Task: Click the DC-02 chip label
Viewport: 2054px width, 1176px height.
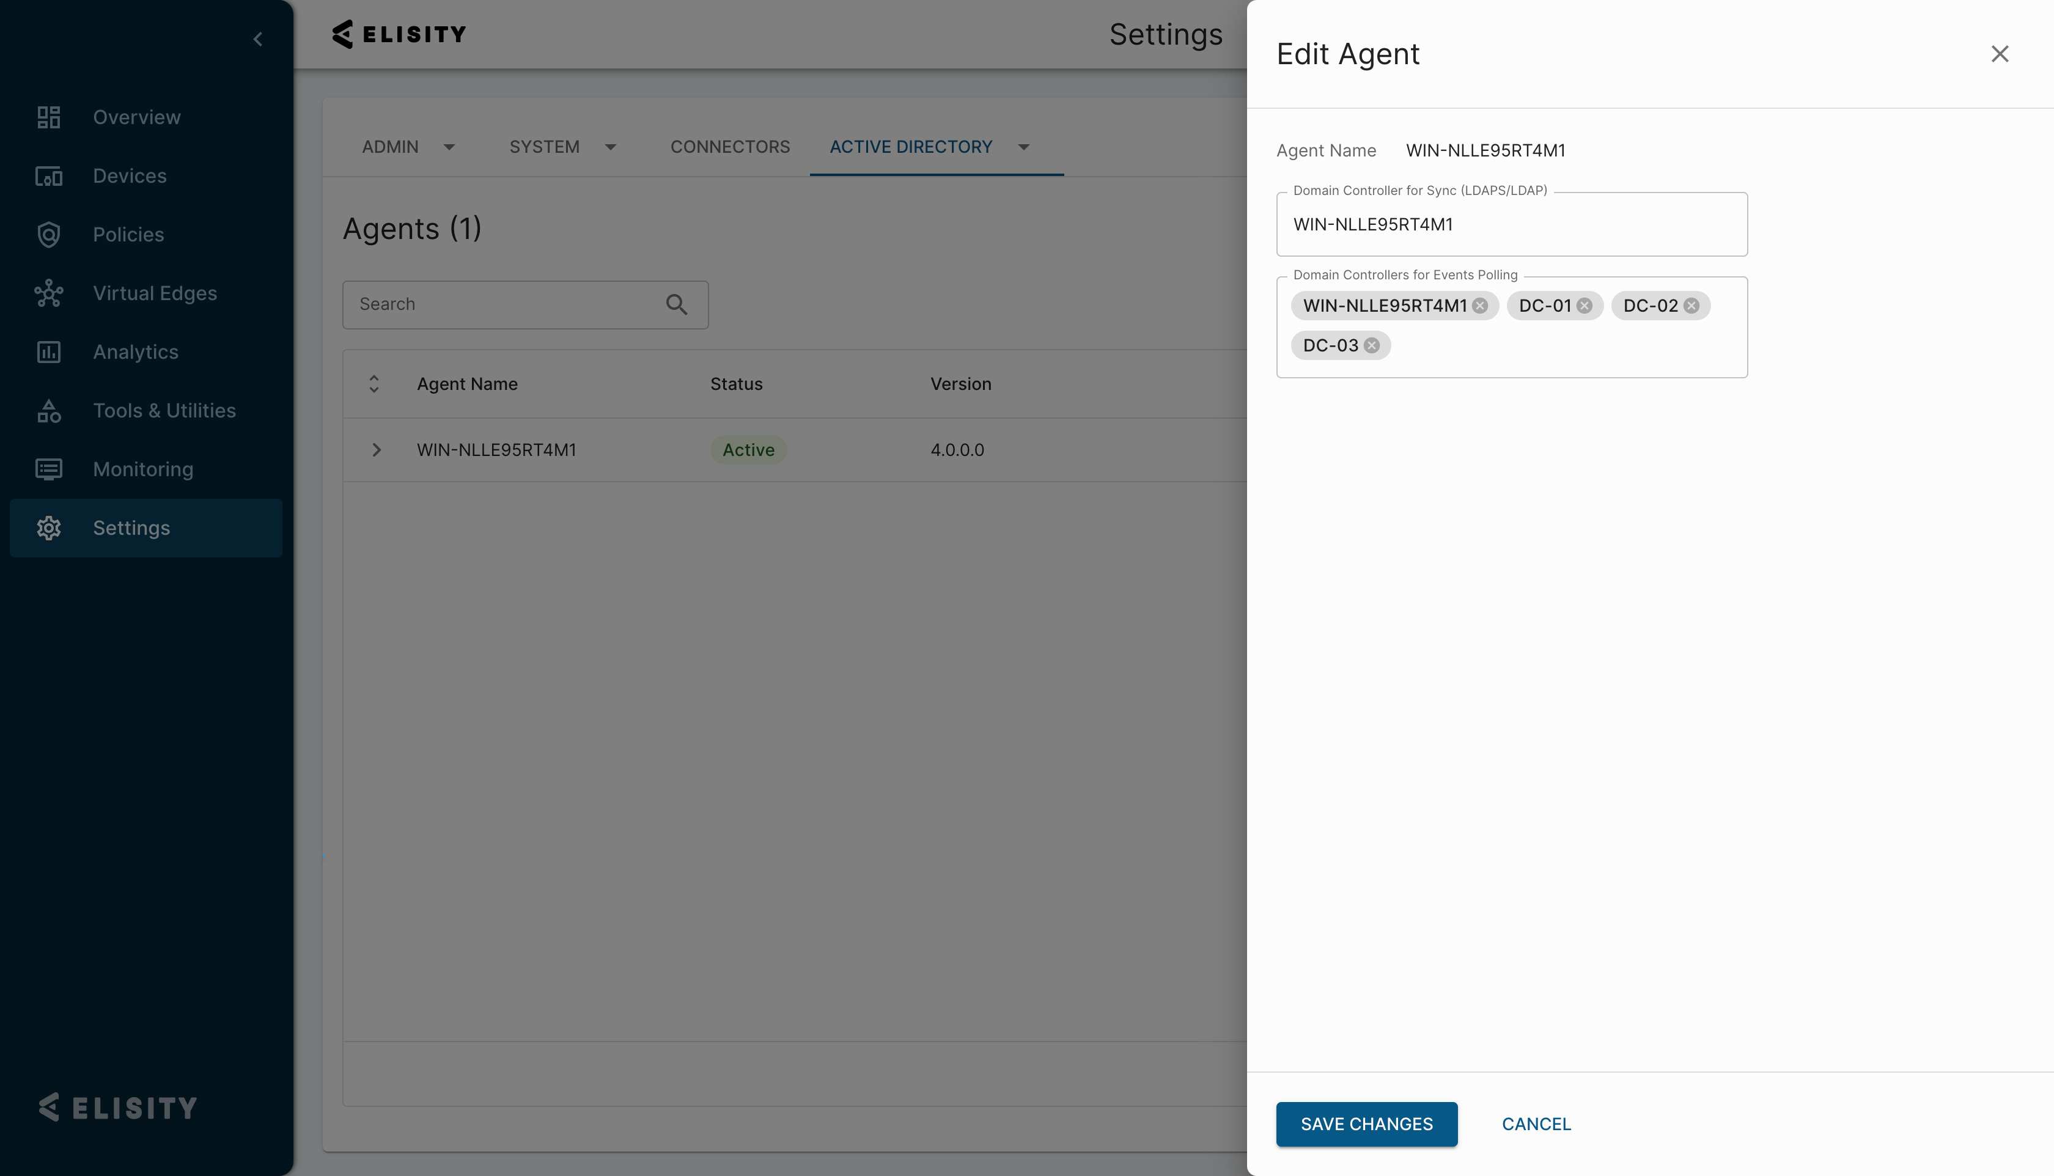Action: [1650, 306]
